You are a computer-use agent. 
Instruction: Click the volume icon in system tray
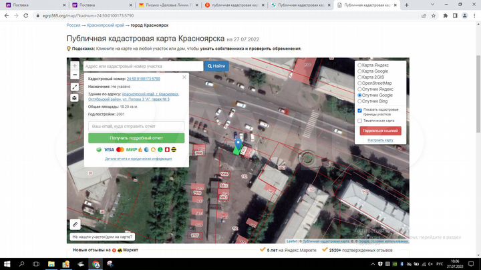click(430, 264)
